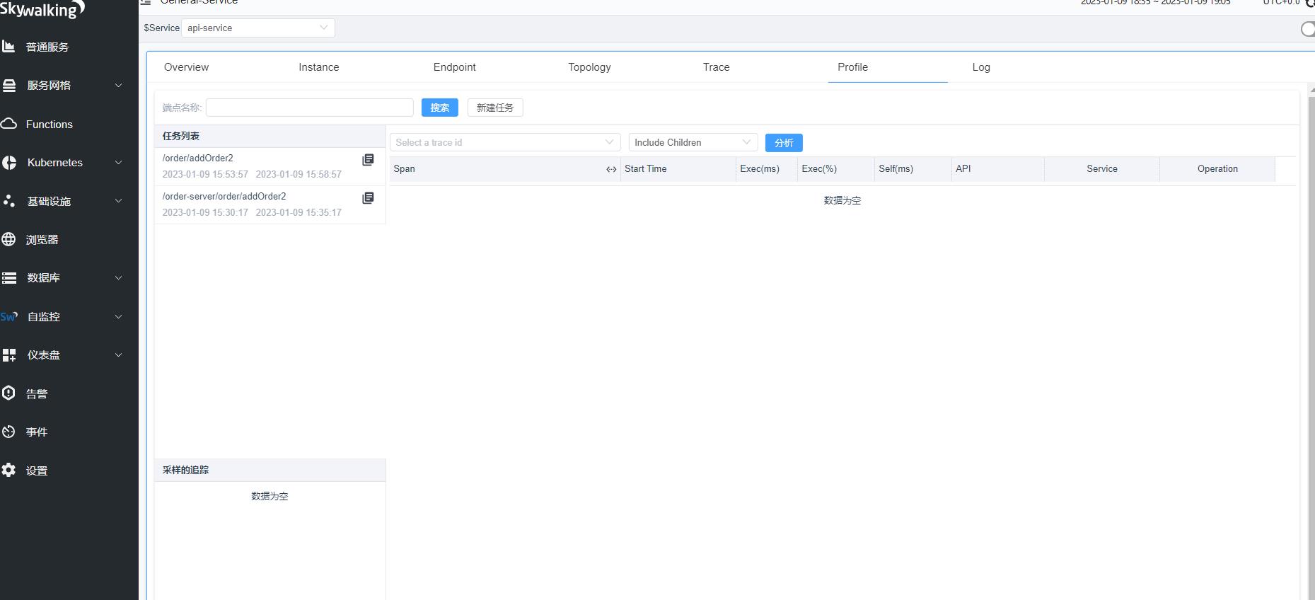Click the 搜索 search button
The image size is (1315, 600).
tap(440, 108)
